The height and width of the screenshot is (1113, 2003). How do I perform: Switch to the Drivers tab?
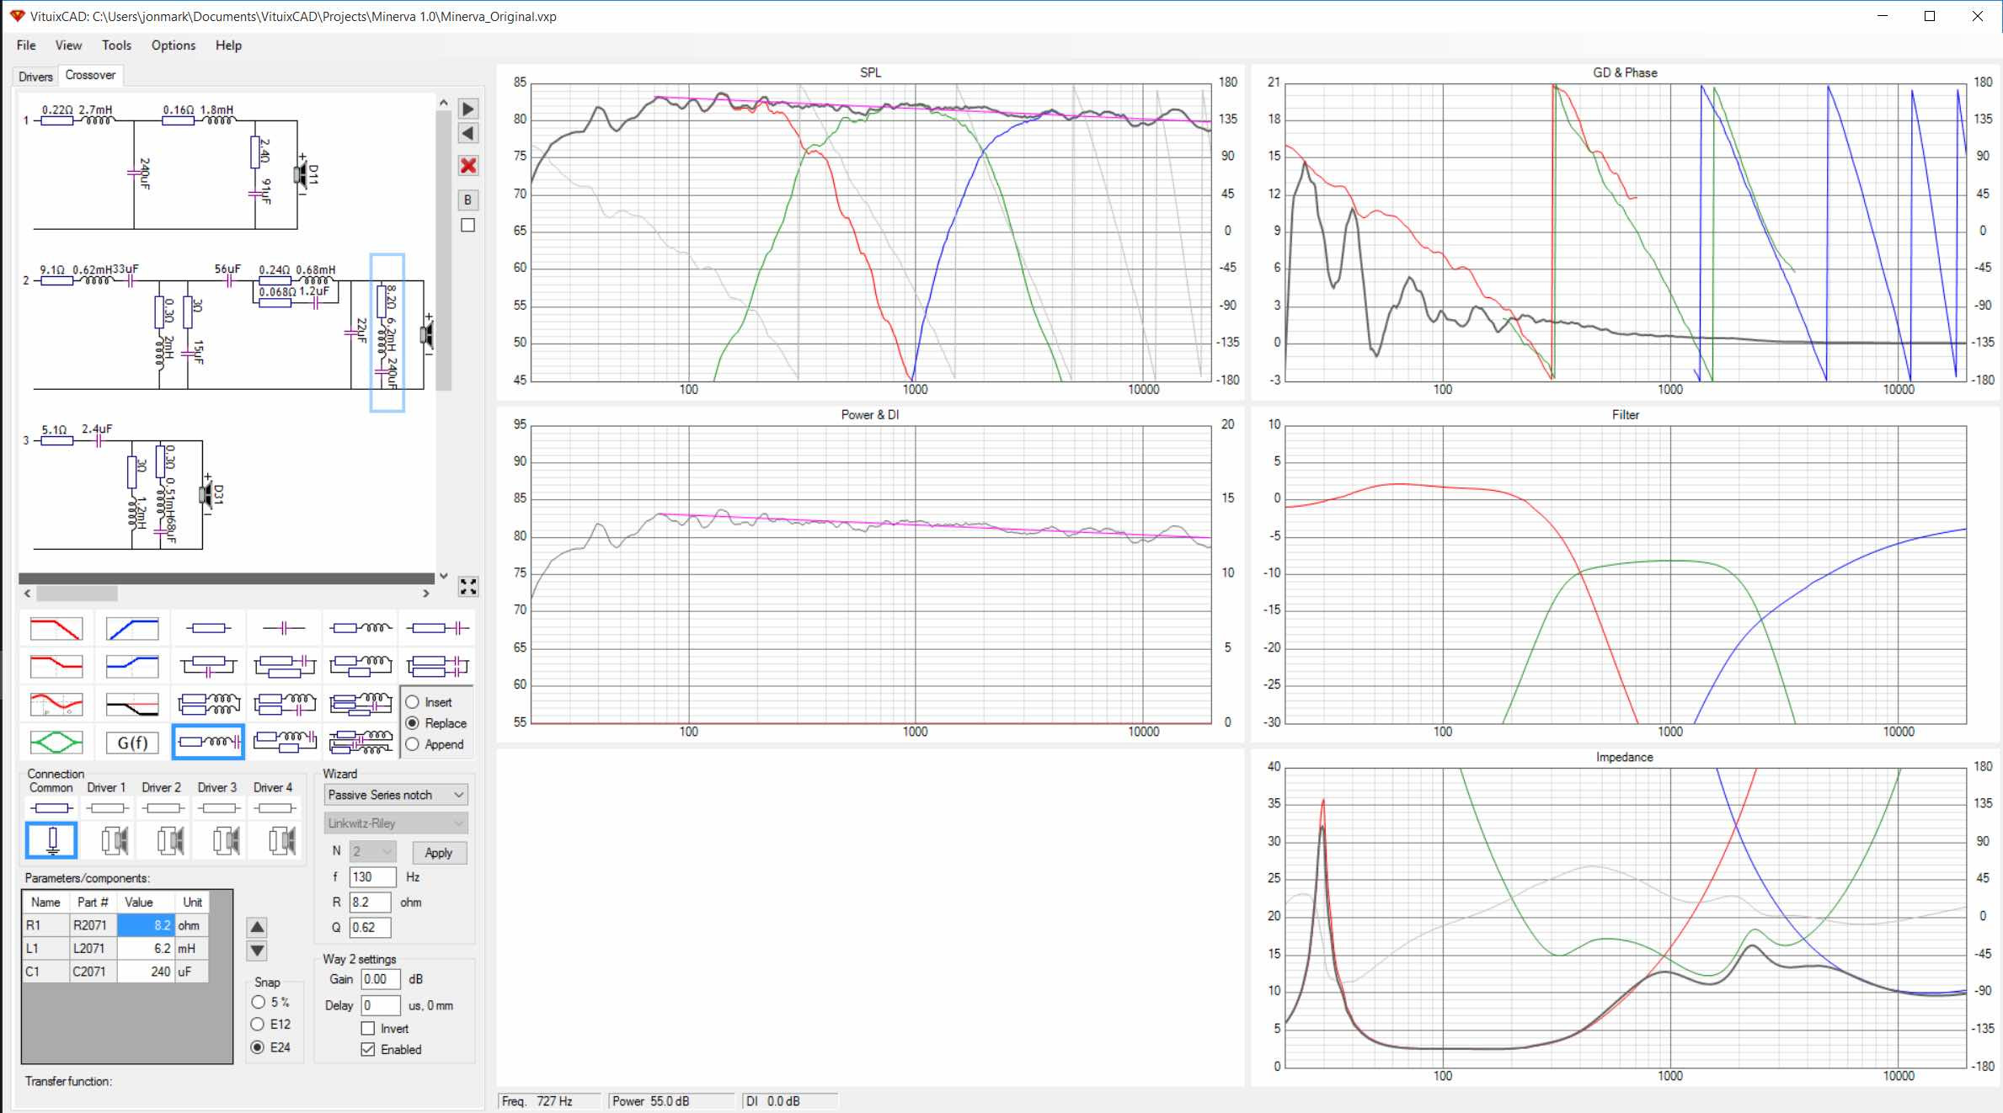pos(35,77)
